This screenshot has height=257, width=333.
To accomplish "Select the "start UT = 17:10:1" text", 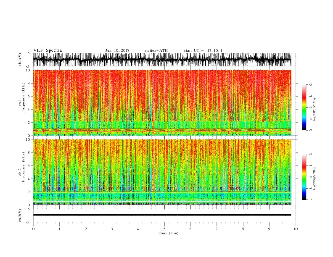I will click(x=203, y=50).
